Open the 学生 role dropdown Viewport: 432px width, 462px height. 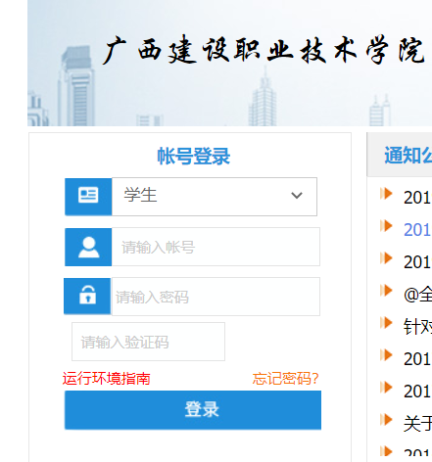[215, 197]
